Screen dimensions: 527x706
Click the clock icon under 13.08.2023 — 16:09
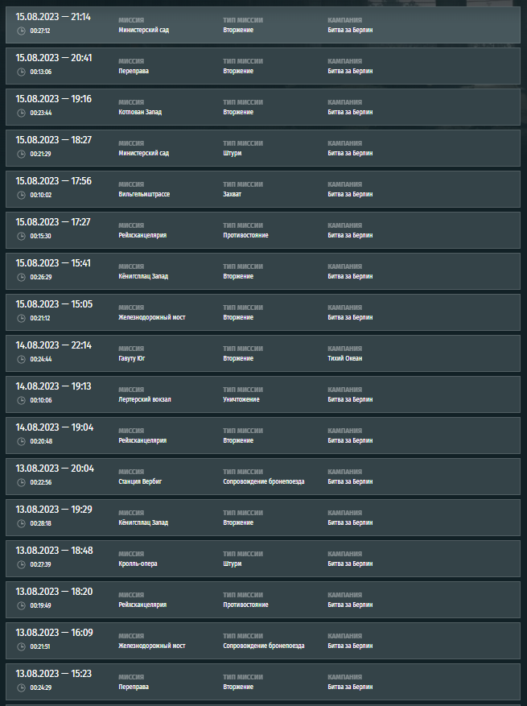coord(21,646)
